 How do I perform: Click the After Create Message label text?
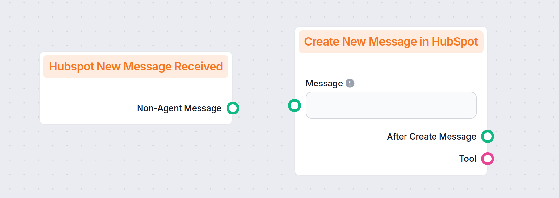431,136
